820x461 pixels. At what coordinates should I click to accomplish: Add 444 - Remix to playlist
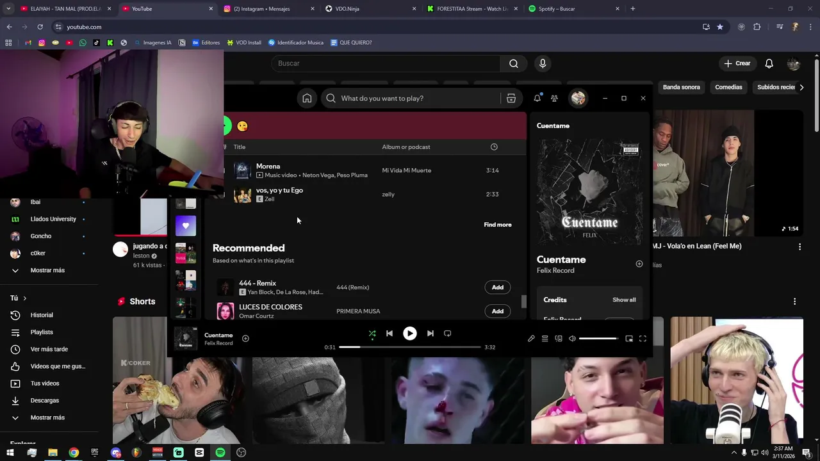click(498, 287)
